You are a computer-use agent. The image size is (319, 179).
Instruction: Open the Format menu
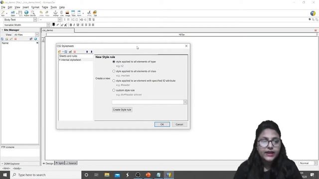(x=35, y=7)
